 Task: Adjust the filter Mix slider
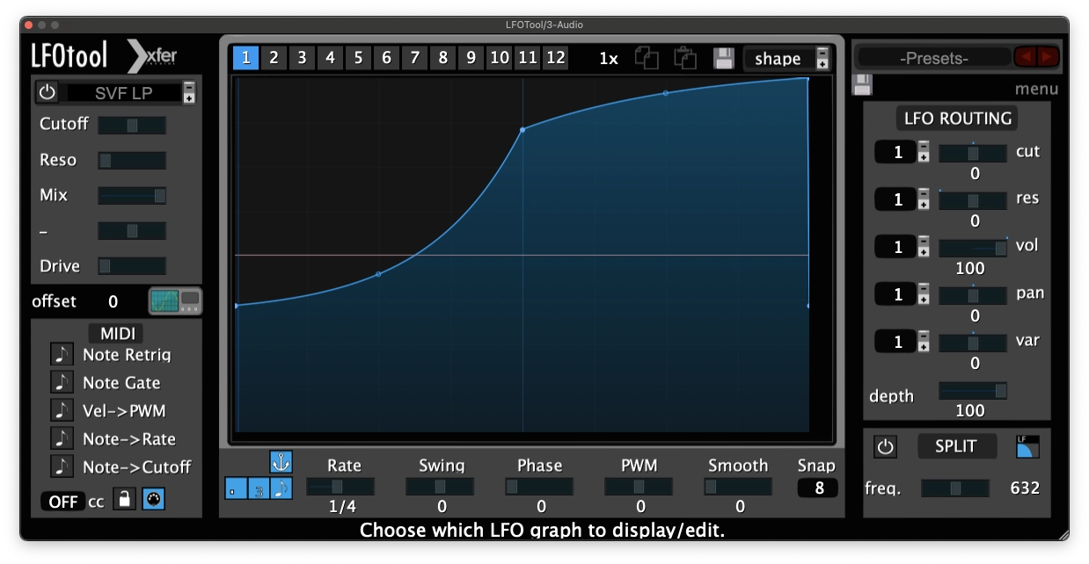coord(132,196)
